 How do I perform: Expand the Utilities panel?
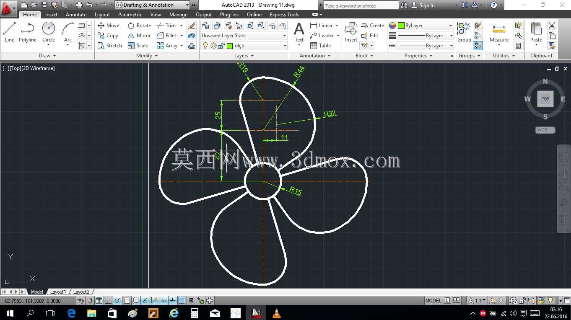tap(504, 56)
